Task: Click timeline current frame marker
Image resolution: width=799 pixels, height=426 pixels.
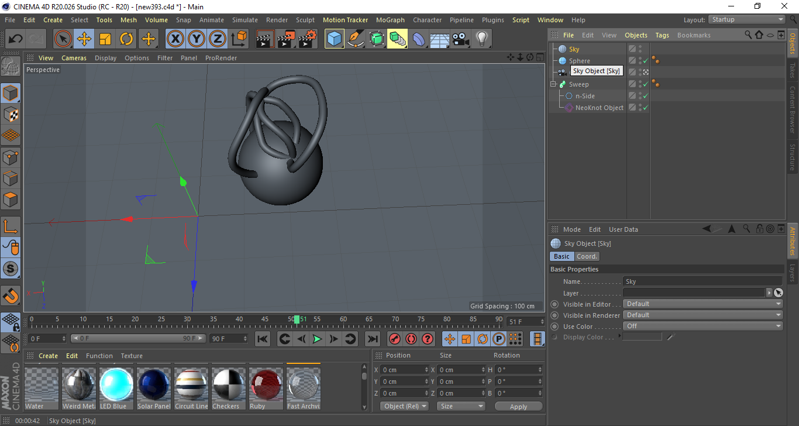Action: point(297,319)
